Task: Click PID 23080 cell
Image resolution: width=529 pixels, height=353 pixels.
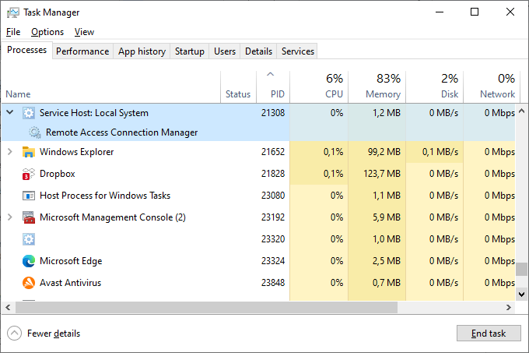Action: [273, 196]
